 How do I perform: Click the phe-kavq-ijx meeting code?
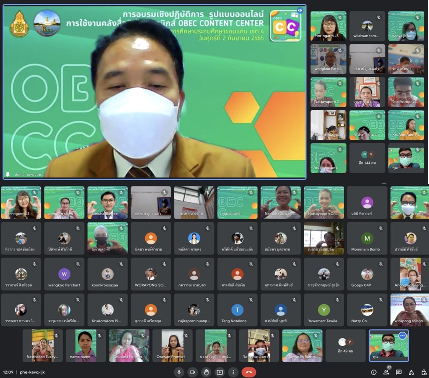click(32, 372)
